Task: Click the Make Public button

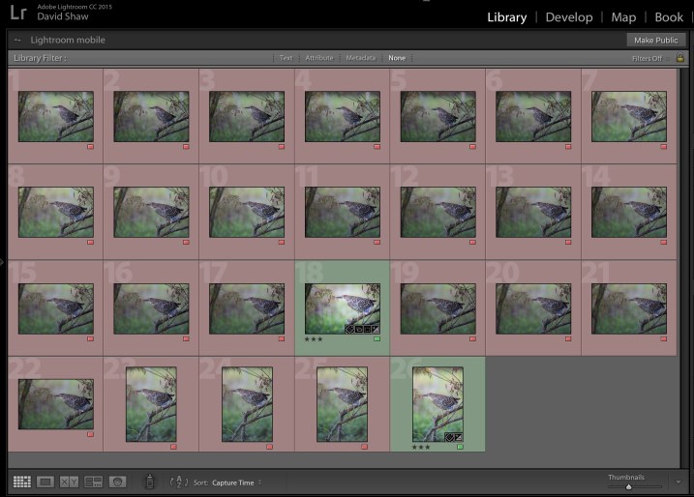Action: click(x=655, y=40)
